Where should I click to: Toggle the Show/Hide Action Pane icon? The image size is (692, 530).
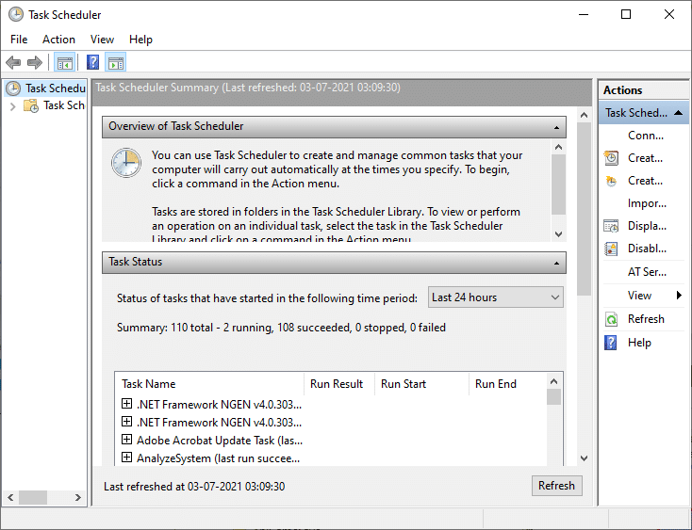(116, 63)
